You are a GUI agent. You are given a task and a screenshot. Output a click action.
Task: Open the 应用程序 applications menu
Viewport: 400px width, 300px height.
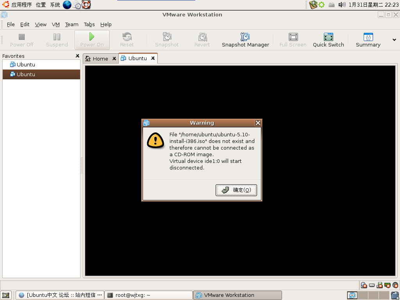(x=21, y=5)
